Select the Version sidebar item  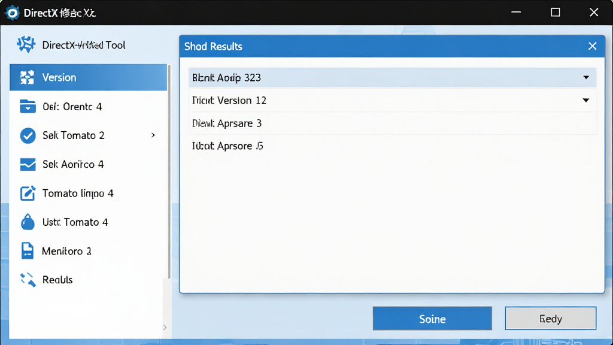click(x=89, y=77)
